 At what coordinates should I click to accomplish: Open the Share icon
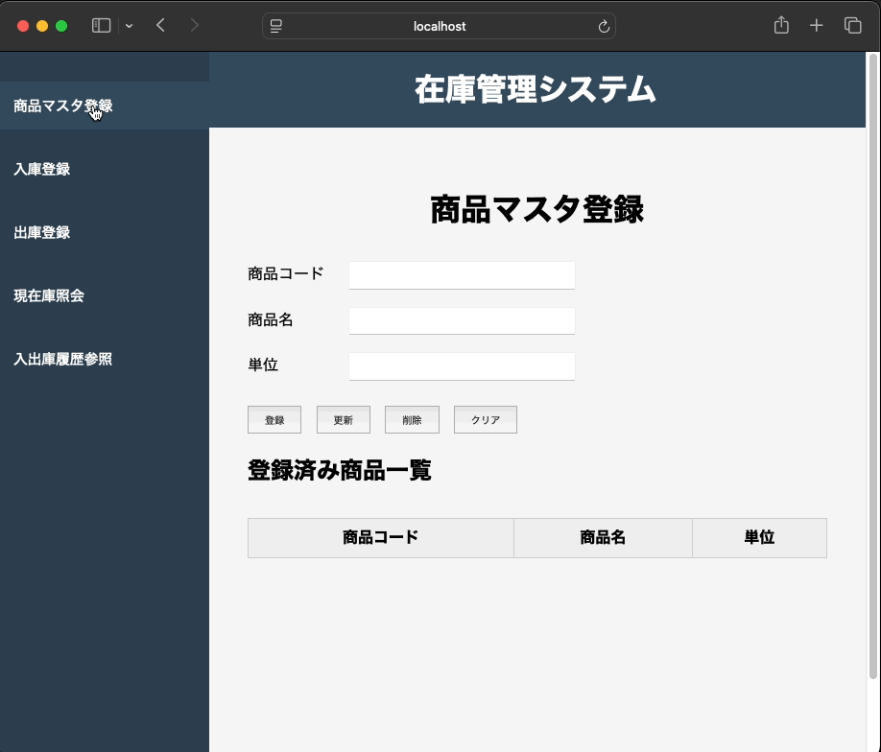click(x=781, y=25)
